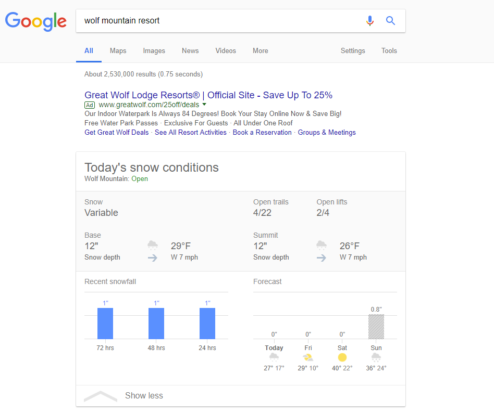Click the 72 hrs snowfall bar
This screenshot has height=412, width=494.
tap(105, 324)
